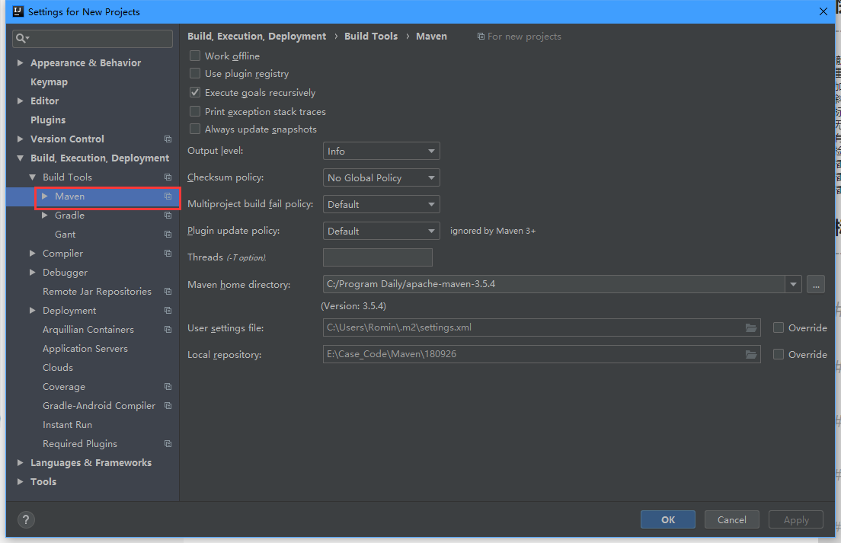841x543 pixels.
Task: Click the Threads (-T option) field
Action: pos(378,257)
